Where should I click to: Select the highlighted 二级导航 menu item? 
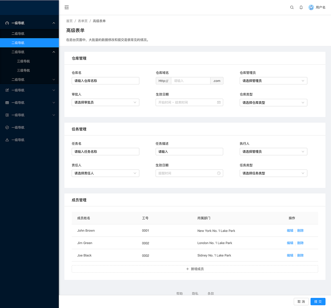[29, 43]
